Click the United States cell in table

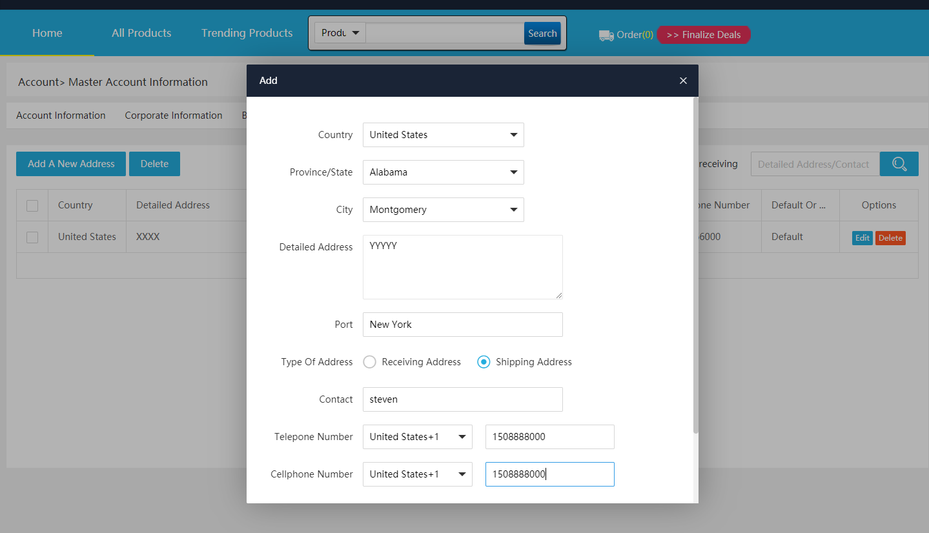pos(87,237)
